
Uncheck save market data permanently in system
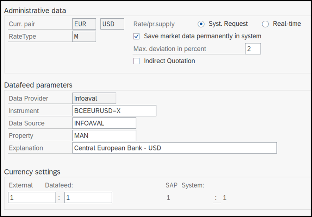pos(137,36)
